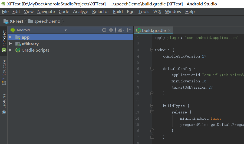The width and height of the screenshot is (244, 144).
Task: Click the Android robot icon in panel header
Action: pos(13,30)
